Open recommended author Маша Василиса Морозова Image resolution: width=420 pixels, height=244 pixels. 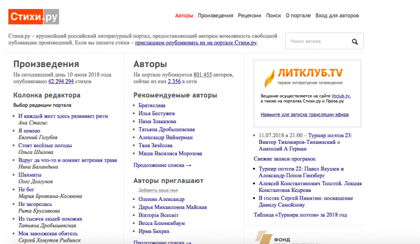[x=170, y=153]
